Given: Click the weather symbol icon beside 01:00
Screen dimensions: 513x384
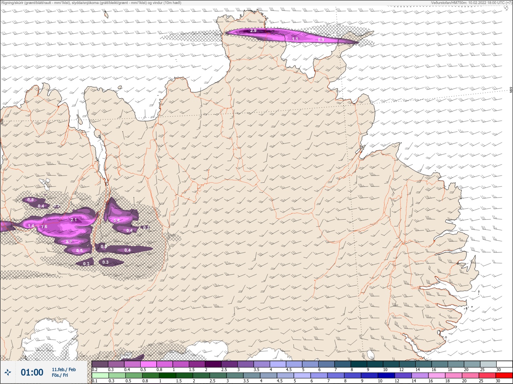Looking at the screenshot, I should pyautogui.click(x=8, y=372).
